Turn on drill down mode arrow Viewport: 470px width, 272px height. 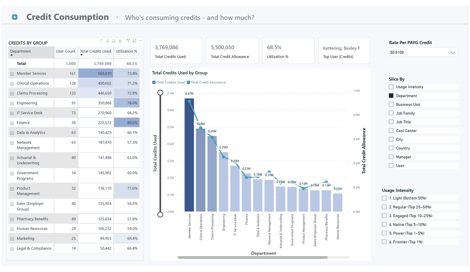point(108,41)
